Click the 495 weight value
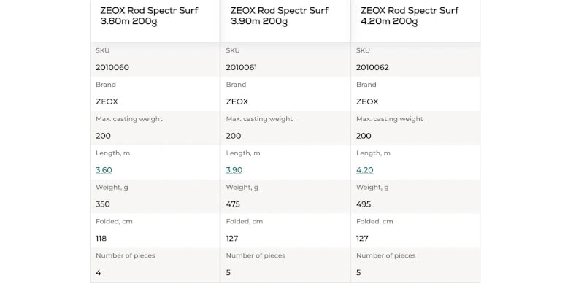This screenshot has height=292, width=584. tap(364, 204)
